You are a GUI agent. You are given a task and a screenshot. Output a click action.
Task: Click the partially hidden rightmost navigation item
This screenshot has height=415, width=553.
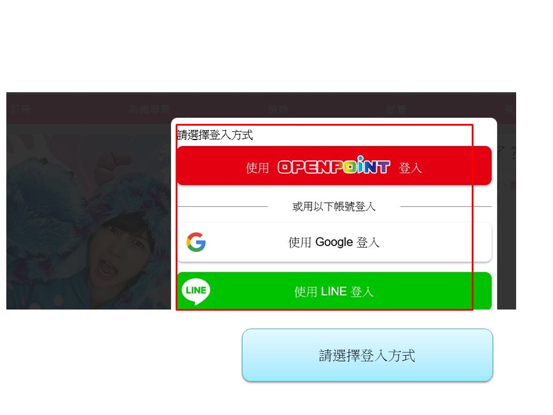[x=510, y=110]
